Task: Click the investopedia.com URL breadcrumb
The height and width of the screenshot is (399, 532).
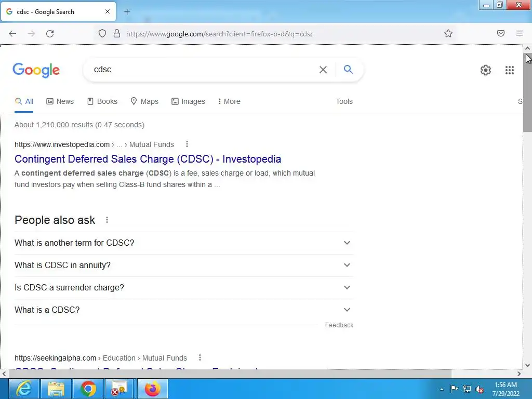Action: coord(94,144)
